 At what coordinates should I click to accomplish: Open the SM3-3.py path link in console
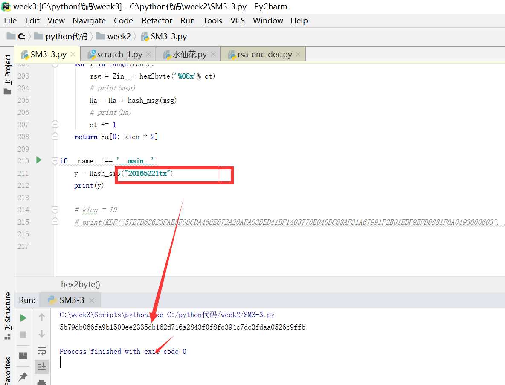point(221,315)
